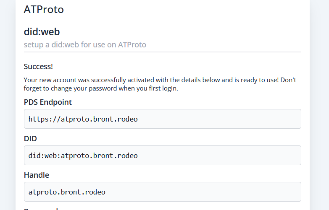Viewport: 329px width, 210px height.
Task: Click the divider line below the subtitle
Action: coord(162,52)
